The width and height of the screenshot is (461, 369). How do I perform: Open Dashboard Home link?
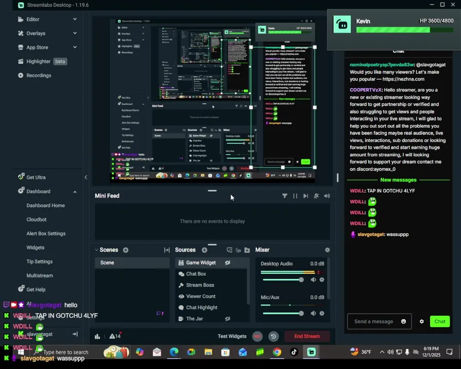pyautogui.click(x=46, y=206)
